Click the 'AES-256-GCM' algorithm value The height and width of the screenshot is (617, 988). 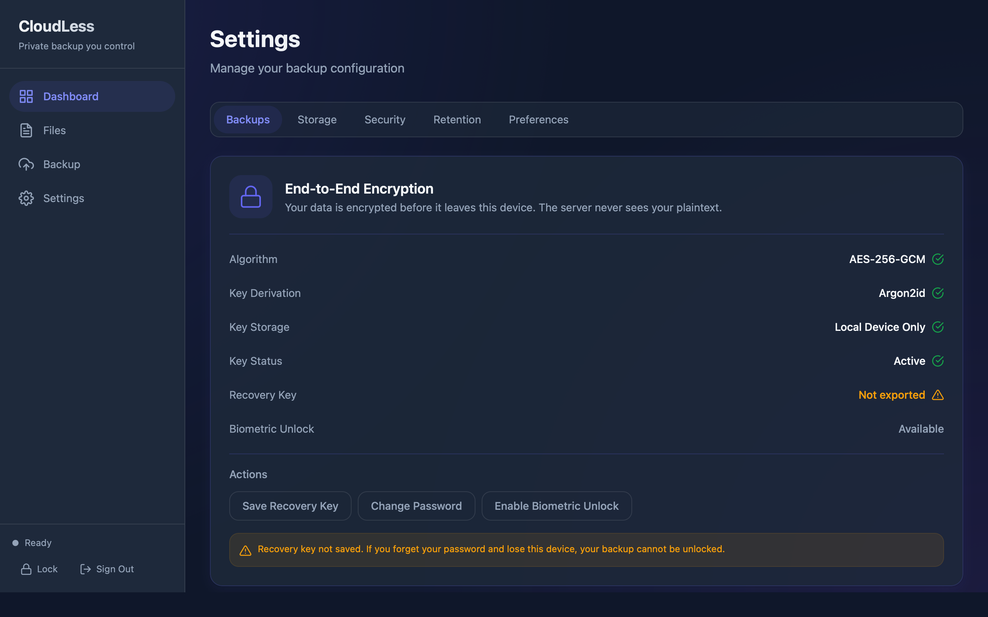(x=887, y=259)
